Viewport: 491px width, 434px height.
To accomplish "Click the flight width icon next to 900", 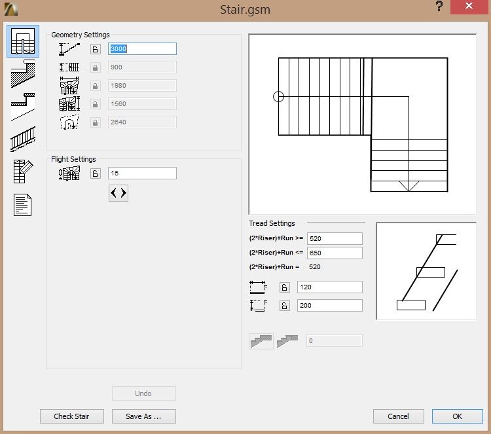I will (x=69, y=67).
